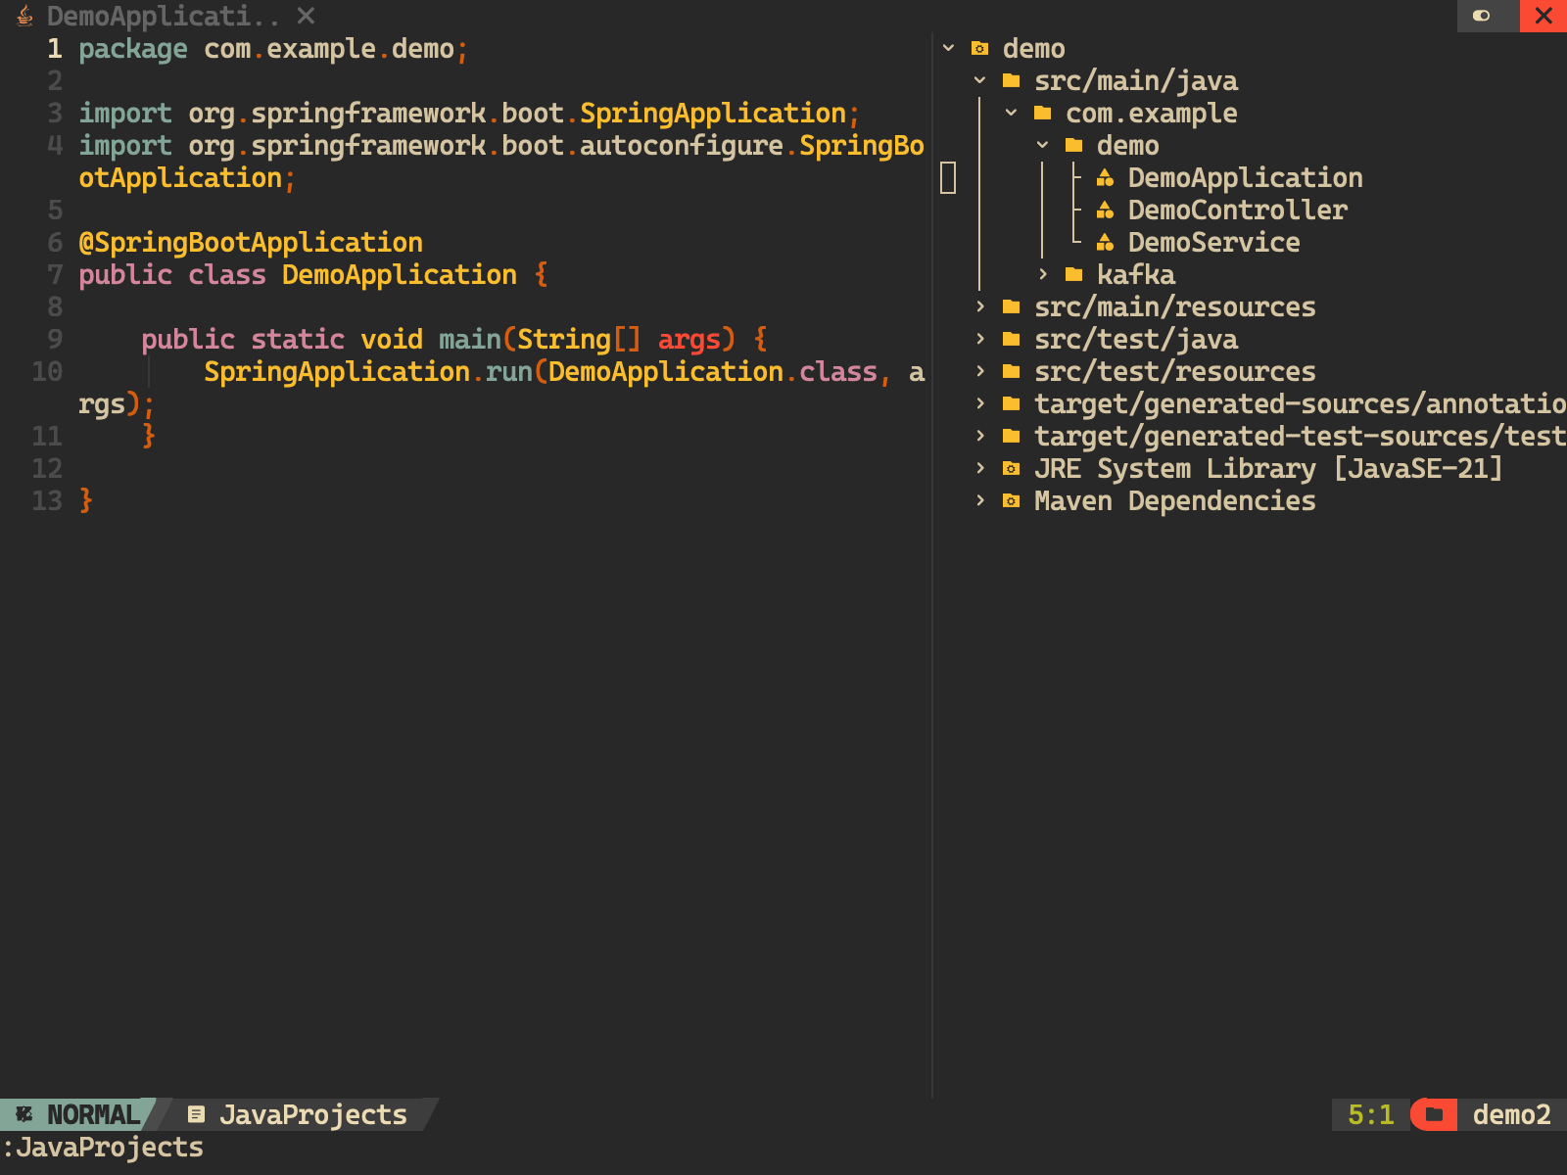Select the kafka tree label
The width and height of the screenshot is (1567, 1175).
coord(1136,274)
